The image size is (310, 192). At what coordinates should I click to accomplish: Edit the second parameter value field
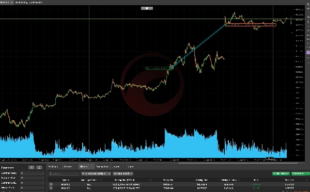[32, 178]
